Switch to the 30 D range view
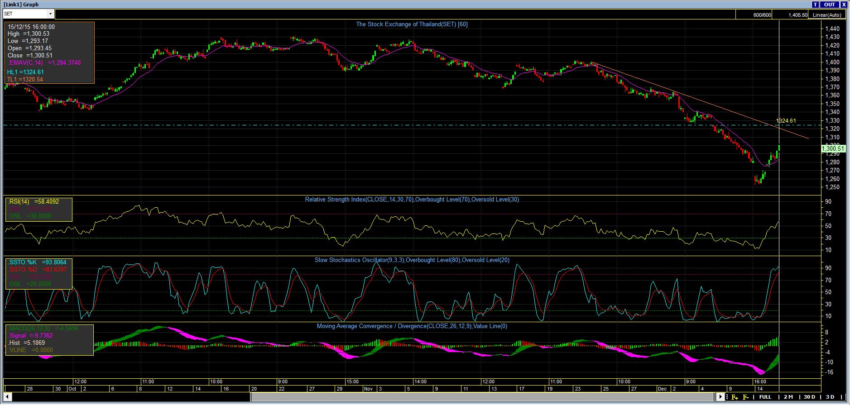850x405 pixels. 809,397
